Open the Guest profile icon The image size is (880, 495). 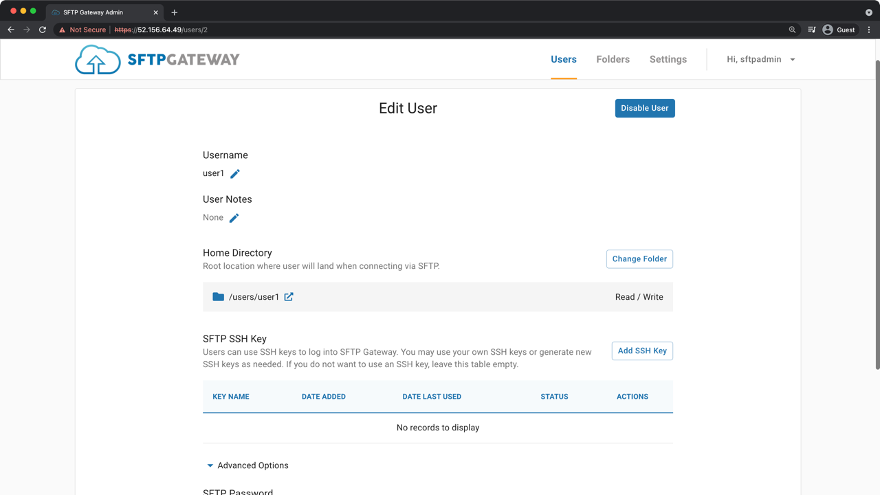pyautogui.click(x=828, y=30)
